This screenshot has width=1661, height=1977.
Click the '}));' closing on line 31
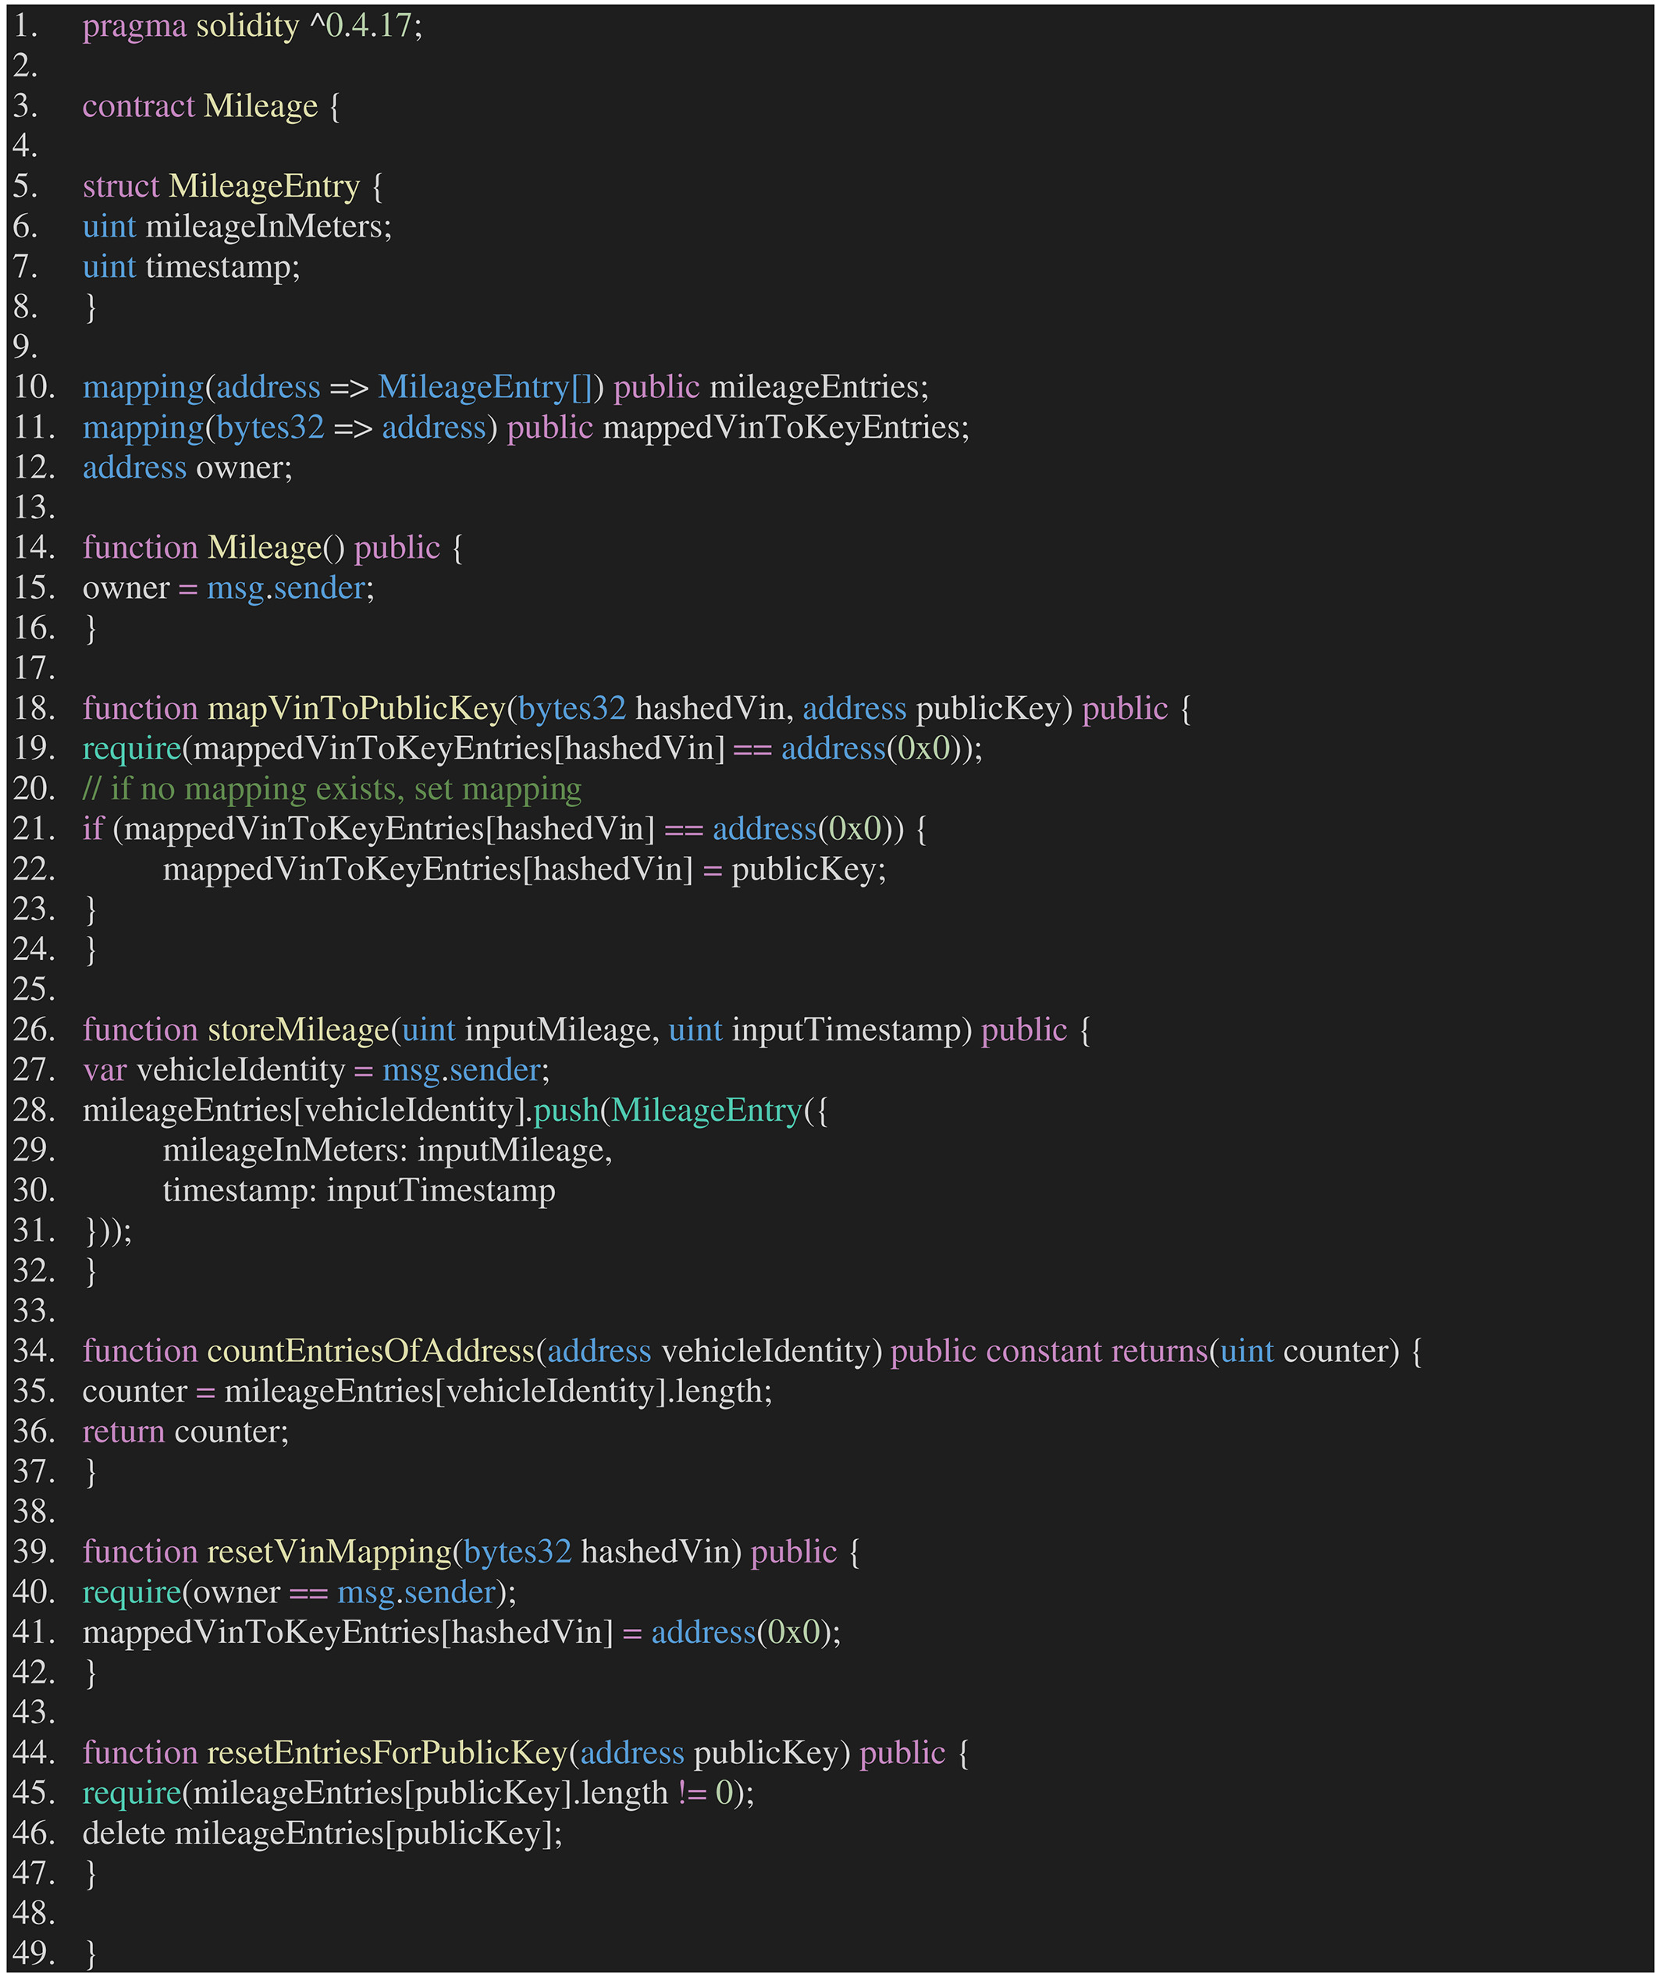pyautogui.click(x=108, y=1232)
